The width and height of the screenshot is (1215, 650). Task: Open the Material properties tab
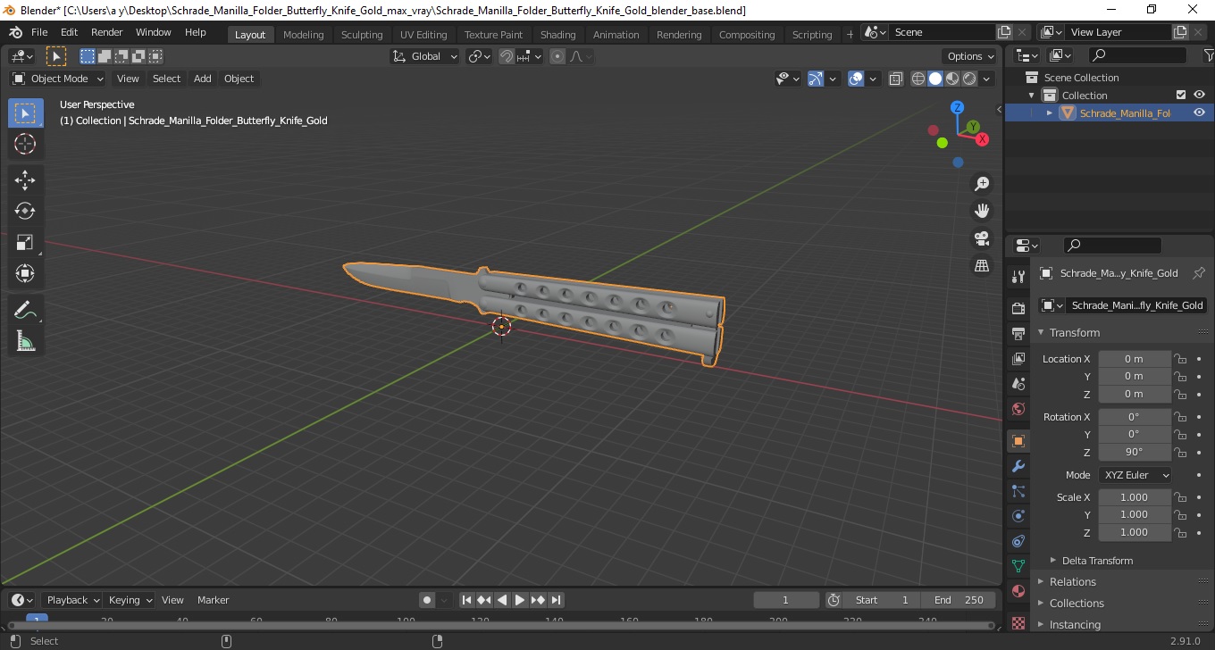[1018, 591]
